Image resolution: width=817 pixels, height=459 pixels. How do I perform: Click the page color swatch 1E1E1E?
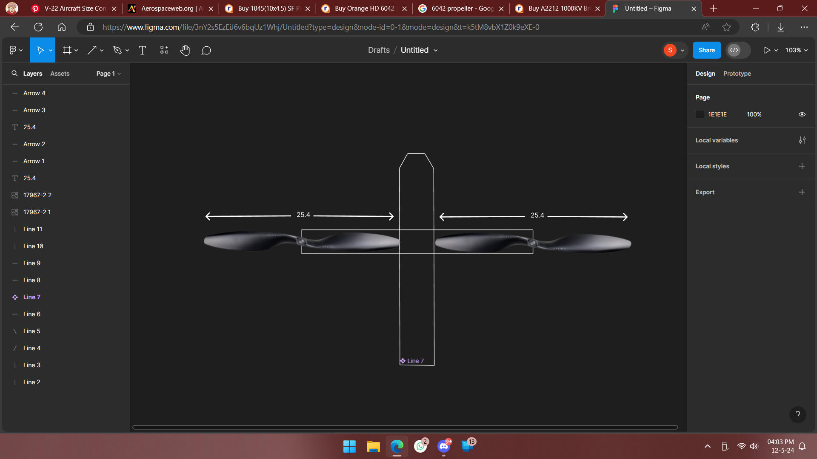pos(700,114)
